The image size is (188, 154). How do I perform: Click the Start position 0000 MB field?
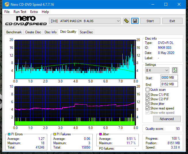(169, 78)
